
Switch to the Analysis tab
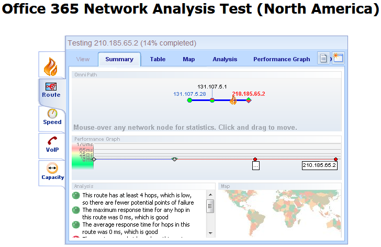[225, 59]
